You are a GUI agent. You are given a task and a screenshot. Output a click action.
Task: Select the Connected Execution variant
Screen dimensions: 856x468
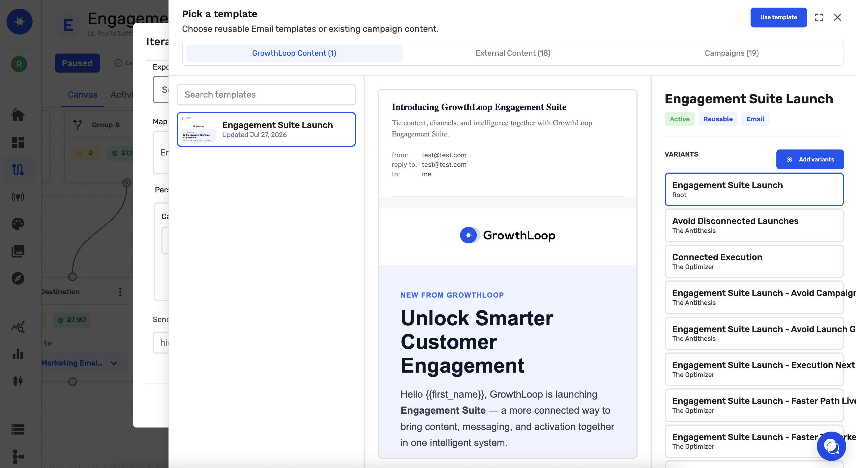(x=754, y=262)
